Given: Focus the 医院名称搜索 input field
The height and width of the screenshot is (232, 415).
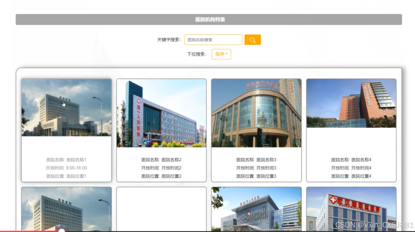Looking at the screenshot, I should pyautogui.click(x=213, y=40).
